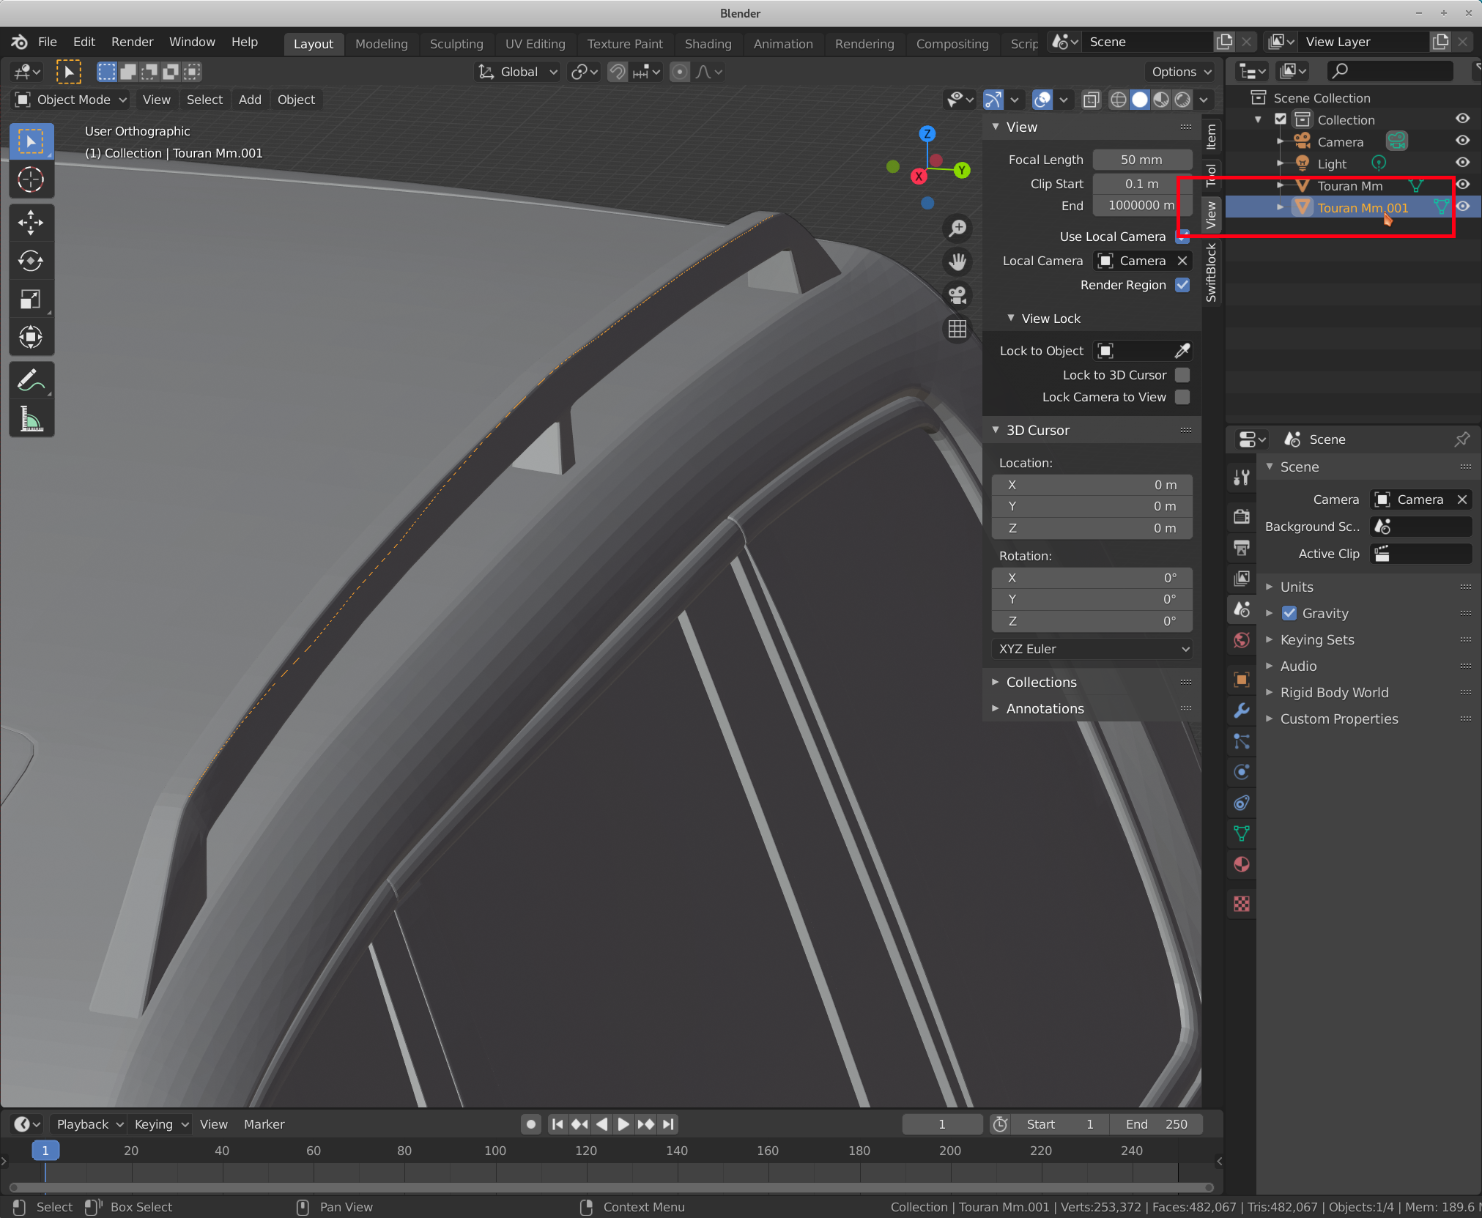Select the Move tool in toolbar
The width and height of the screenshot is (1482, 1218).
point(31,223)
